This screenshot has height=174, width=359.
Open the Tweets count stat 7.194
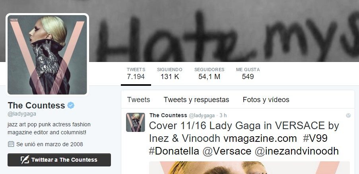[x=136, y=73]
